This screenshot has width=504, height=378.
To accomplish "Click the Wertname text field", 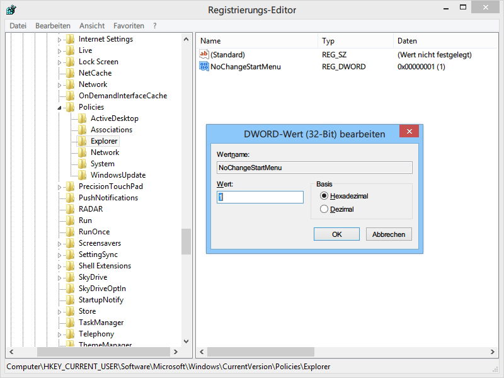I will coord(314,168).
